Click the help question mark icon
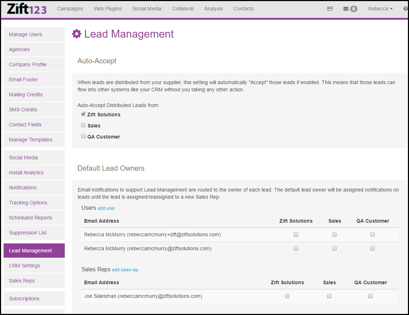409x315 pixels. (x=405, y=9)
